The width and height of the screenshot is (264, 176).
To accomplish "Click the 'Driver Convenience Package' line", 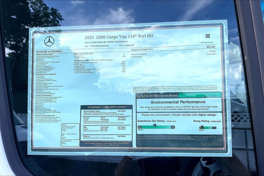I will click(86, 63).
